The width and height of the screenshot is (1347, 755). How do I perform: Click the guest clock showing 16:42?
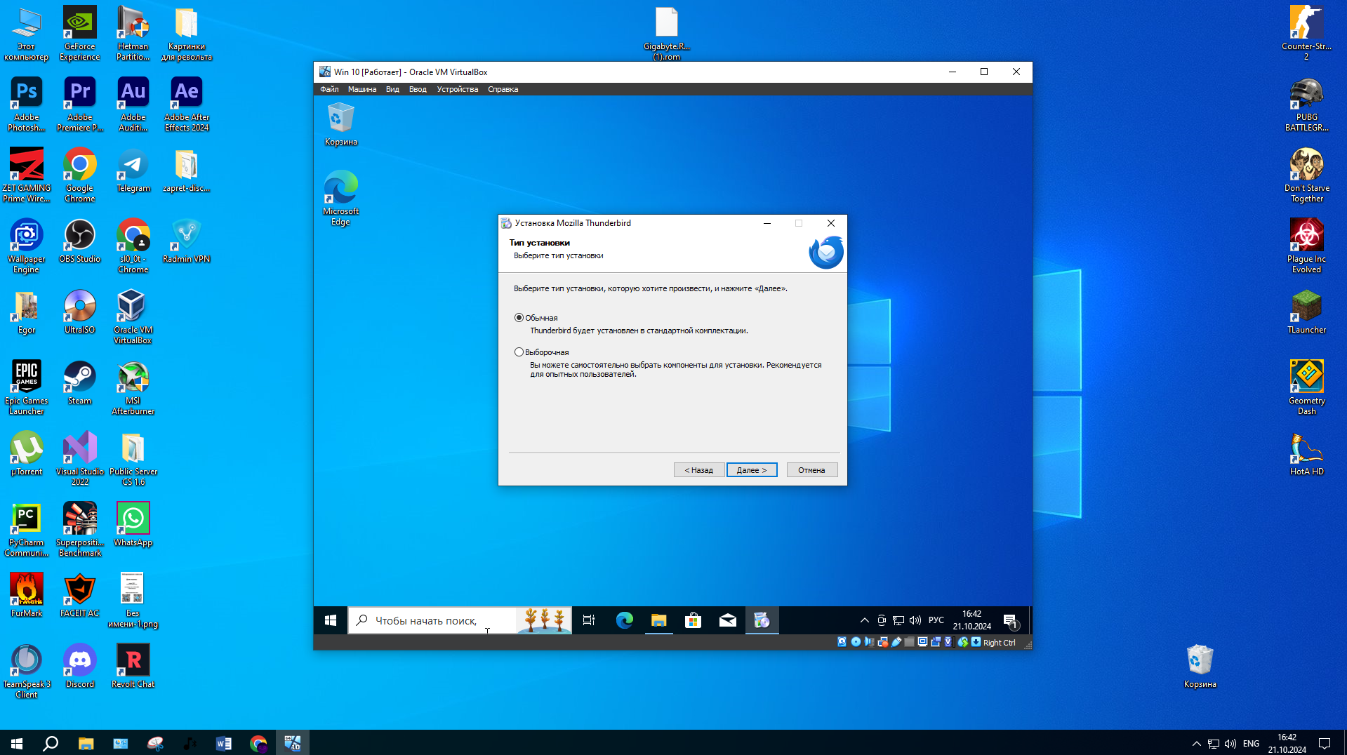tap(972, 620)
